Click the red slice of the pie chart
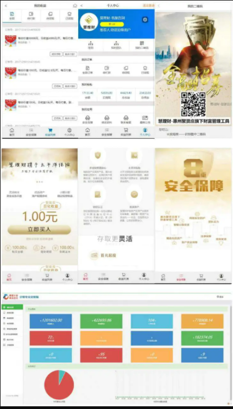Screen dimensions: 233x409 pos(58,387)
